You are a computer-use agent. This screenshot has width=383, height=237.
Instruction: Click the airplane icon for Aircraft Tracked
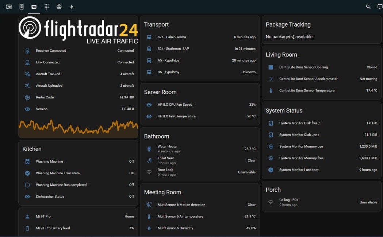click(27, 74)
